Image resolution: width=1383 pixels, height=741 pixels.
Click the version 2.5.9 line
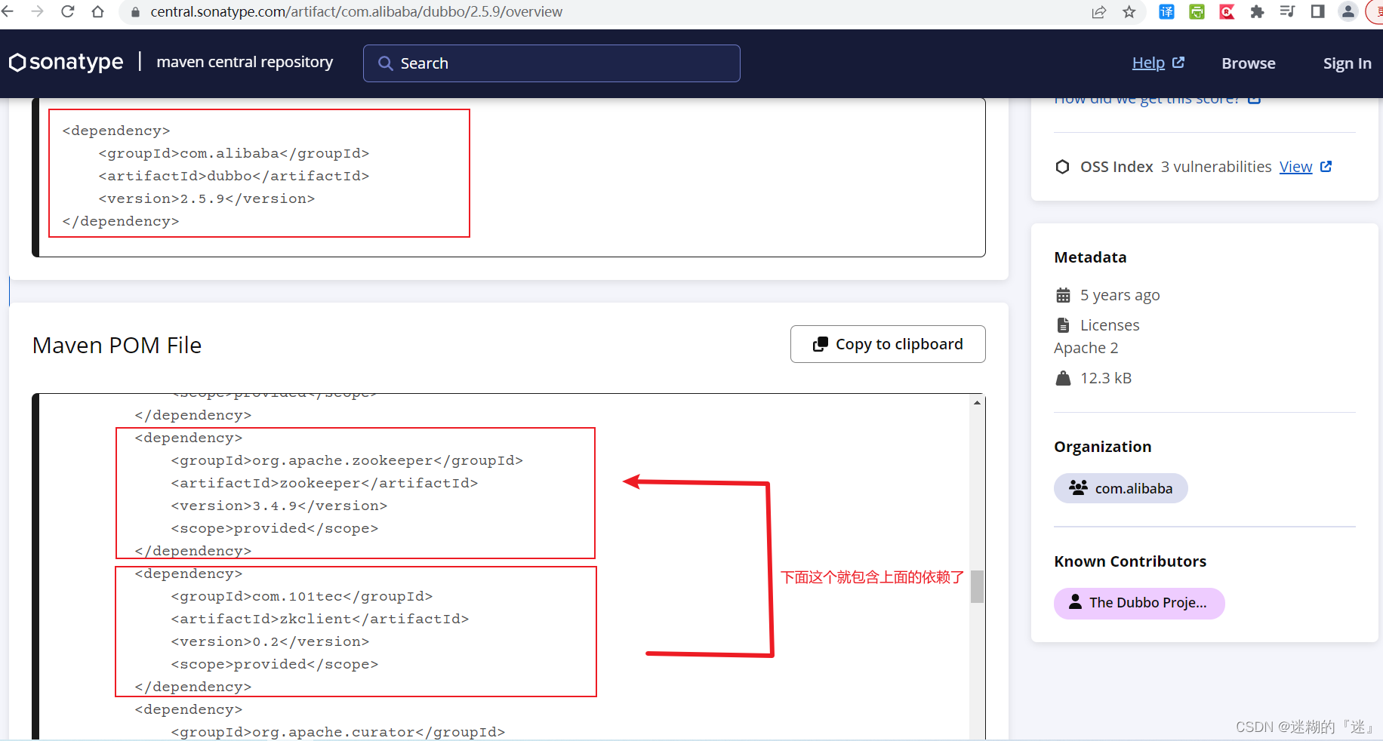(x=207, y=198)
